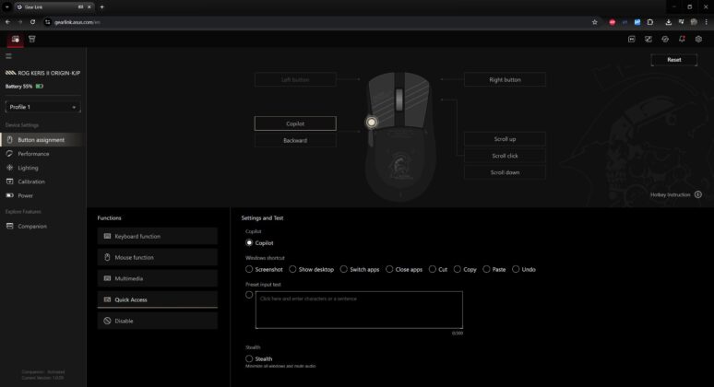
Task: Toggle the hamburger sidebar menu
Action: click(x=8, y=56)
